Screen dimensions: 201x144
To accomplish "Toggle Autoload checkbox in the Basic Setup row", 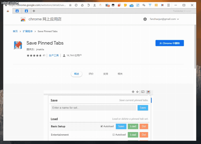I will tap(102, 126).
